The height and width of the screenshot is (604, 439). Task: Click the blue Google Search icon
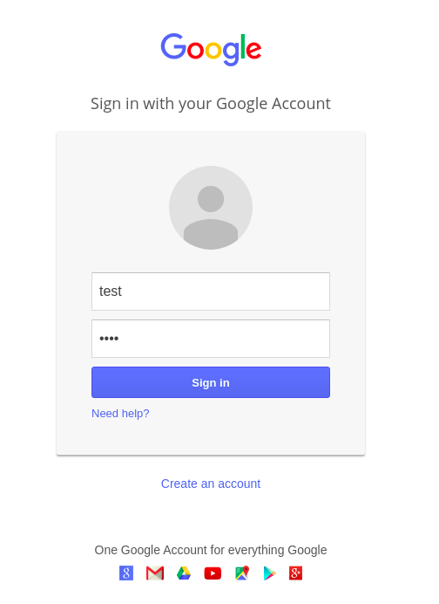coord(126,573)
